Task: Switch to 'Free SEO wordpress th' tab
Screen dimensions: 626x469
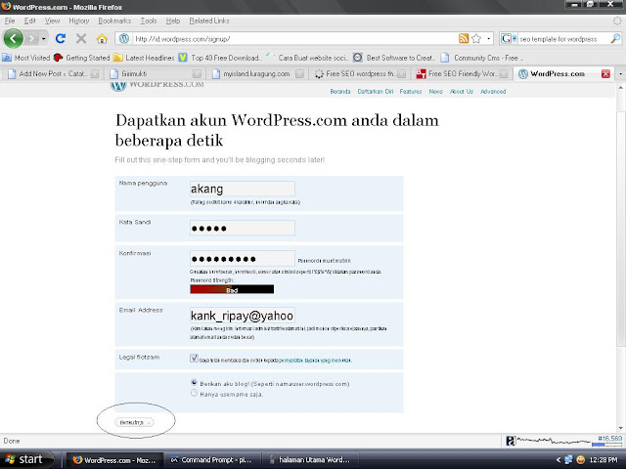Action: 359,74
